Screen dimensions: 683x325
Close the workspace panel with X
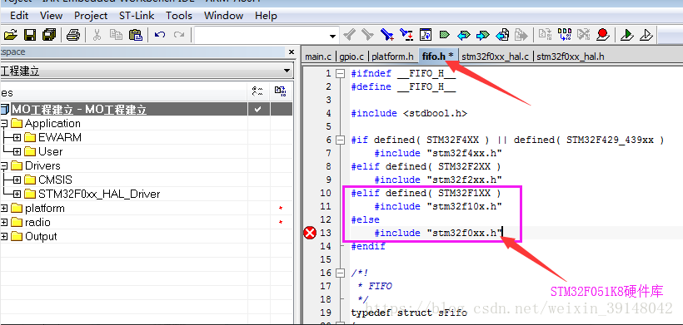(292, 52)
